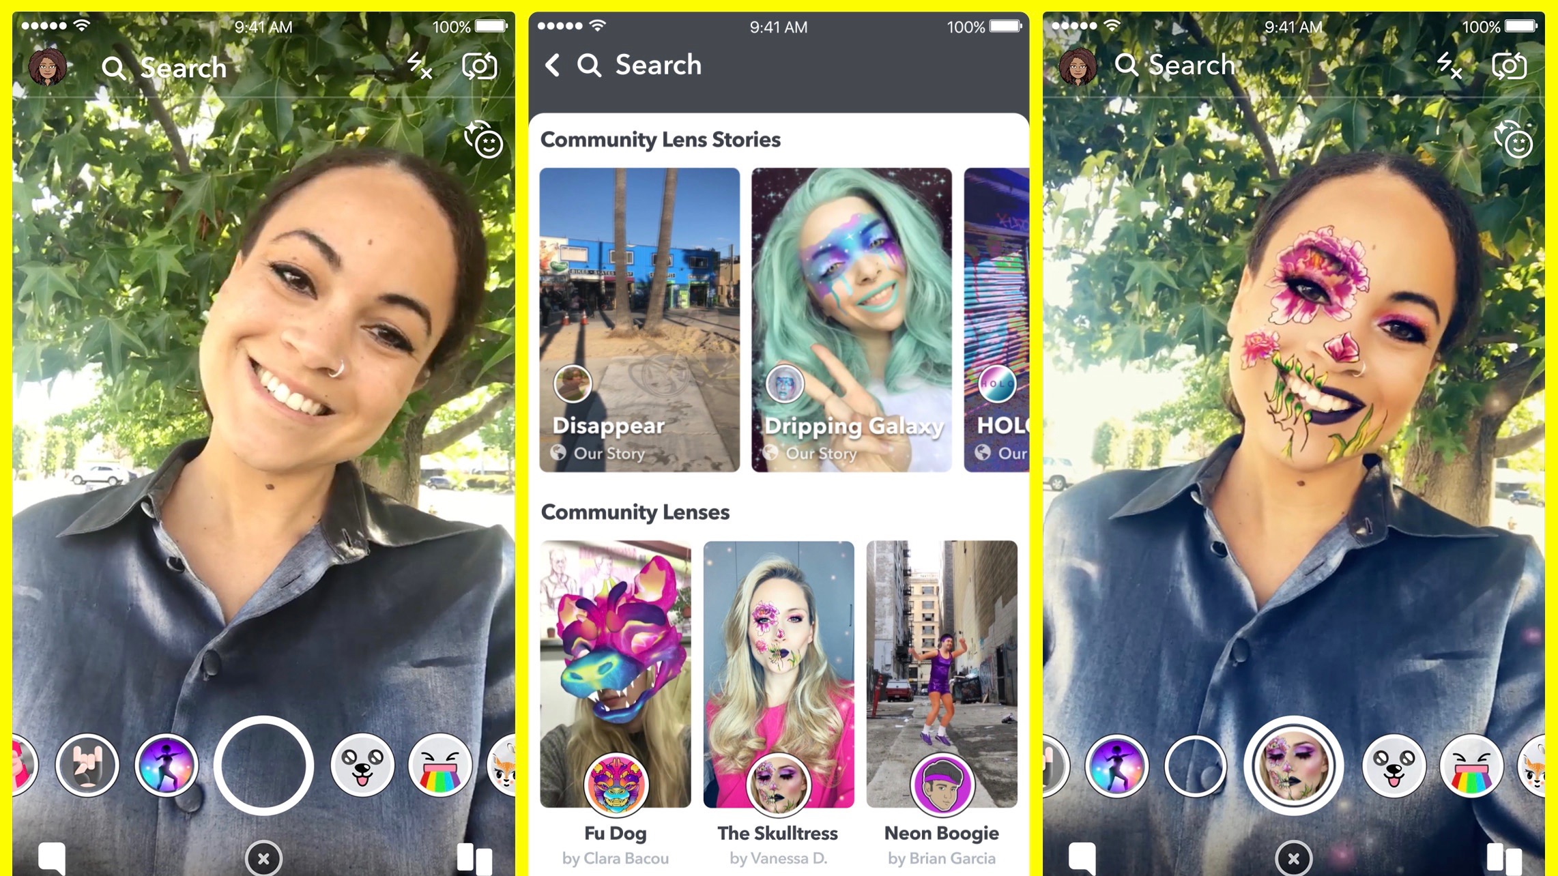Select the Neon Boogie lens by Brian Garcia
This screenshot has width=1558, height=876.
point(940,674)
